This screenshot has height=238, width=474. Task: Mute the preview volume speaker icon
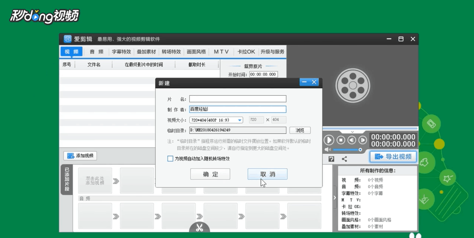[x=327, y=150]
